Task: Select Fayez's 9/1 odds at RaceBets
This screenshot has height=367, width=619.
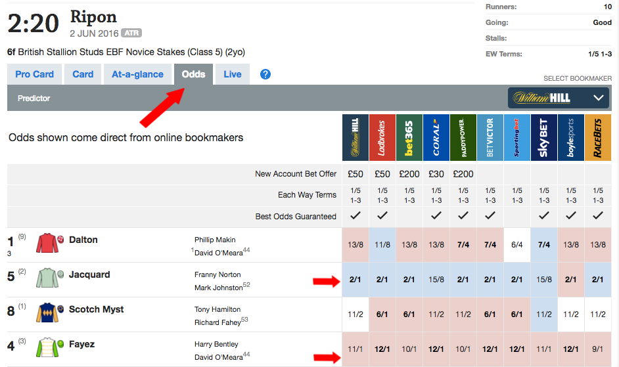Action: tap(598, 349)
